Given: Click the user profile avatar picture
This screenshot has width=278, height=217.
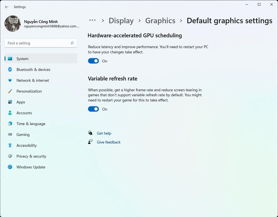Looking at the screenshot, I should click(13, 23).
